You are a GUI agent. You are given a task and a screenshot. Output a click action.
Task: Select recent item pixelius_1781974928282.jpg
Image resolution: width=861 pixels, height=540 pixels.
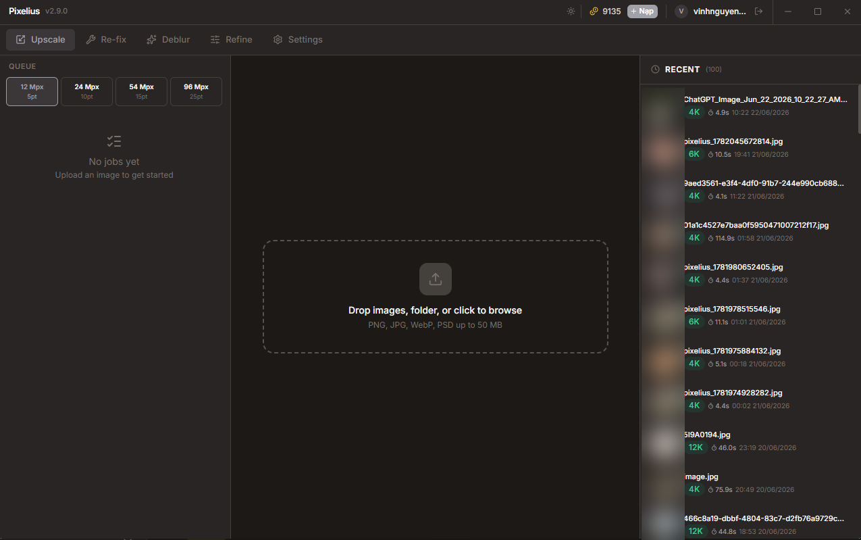[748, 399]
